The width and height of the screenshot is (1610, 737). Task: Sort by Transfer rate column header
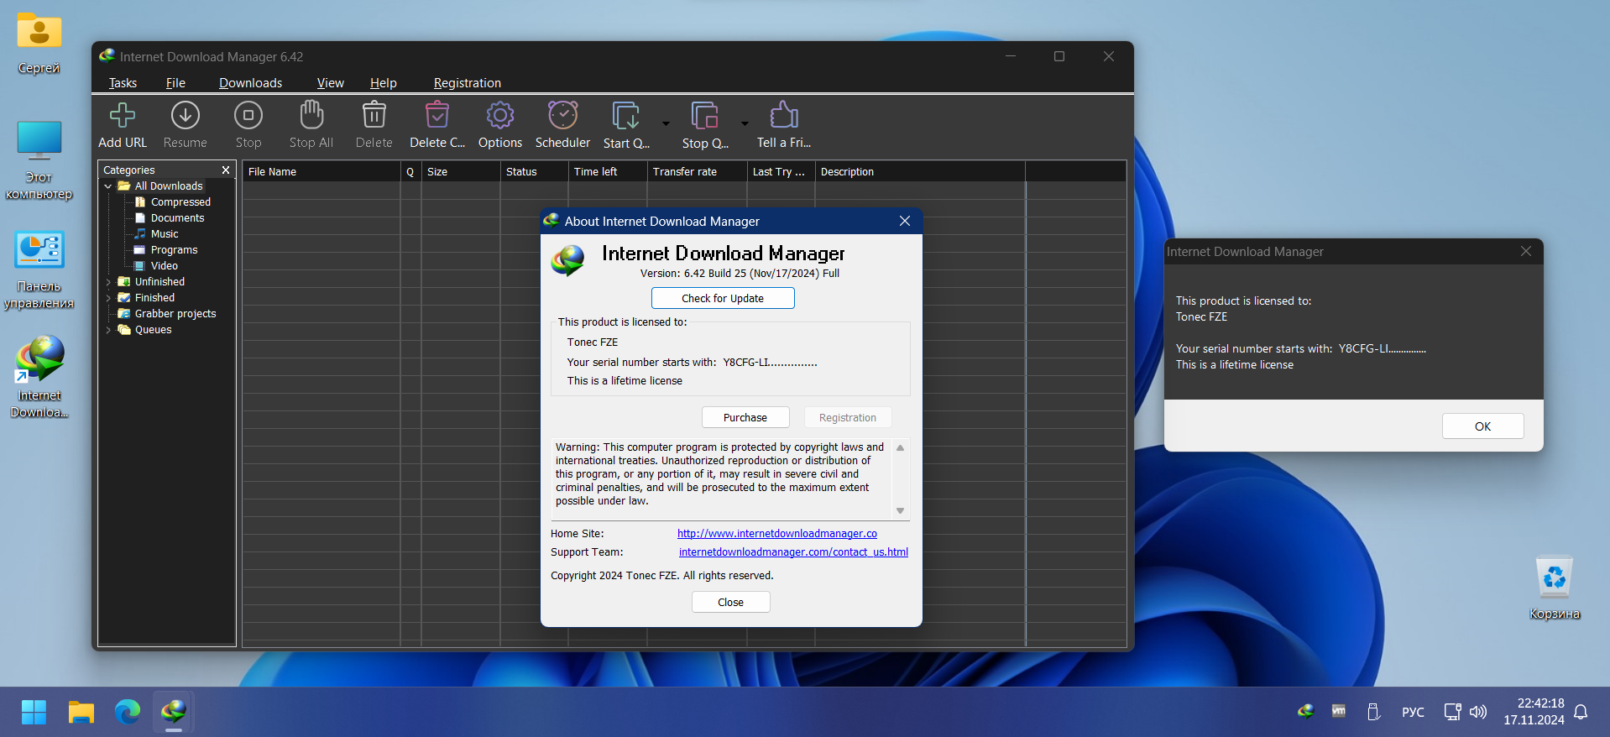pyautogui.click(x=697, y=171)
